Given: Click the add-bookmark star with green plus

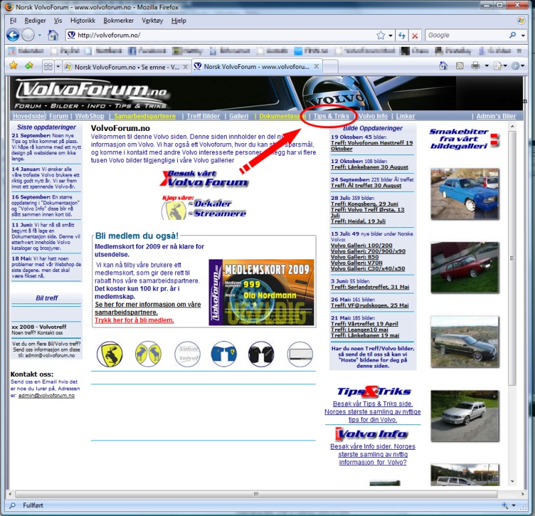Looking at the screenshot, I should pos(29,66).
